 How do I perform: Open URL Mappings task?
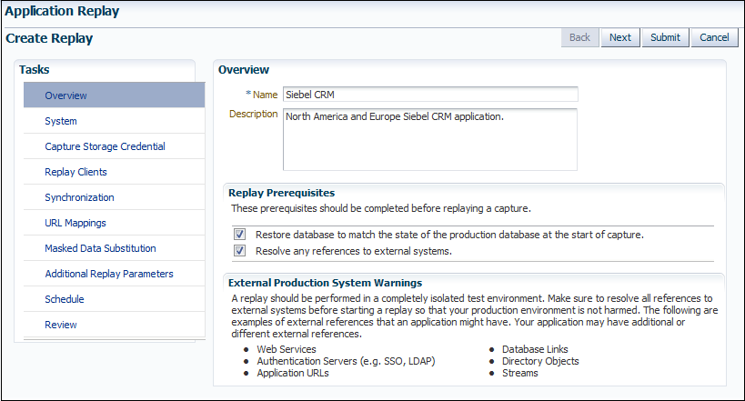tap(114, 223)
